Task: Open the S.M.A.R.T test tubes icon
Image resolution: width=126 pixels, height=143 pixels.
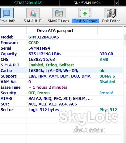Action: (33, 13)
